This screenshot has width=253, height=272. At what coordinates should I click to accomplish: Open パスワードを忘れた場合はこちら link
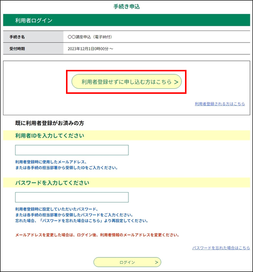click(221, 248)
